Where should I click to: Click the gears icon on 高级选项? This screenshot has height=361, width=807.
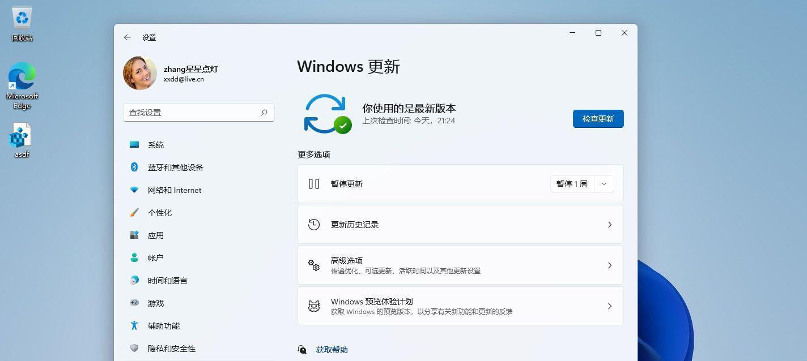[314, 265]
